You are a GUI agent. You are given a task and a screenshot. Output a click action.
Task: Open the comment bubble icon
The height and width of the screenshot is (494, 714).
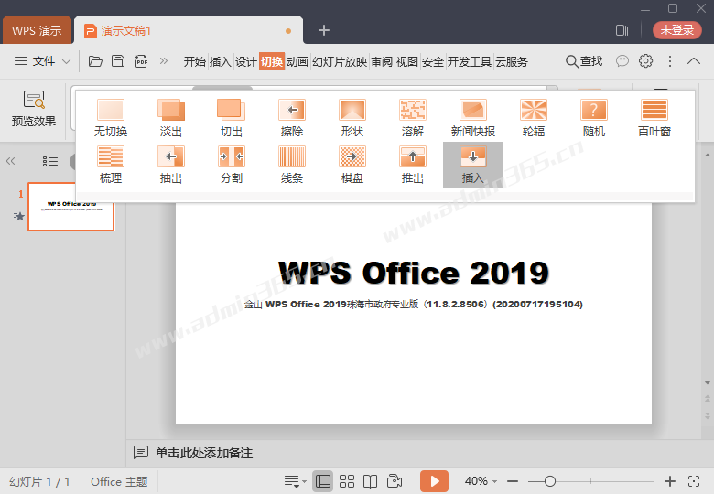(x=622, y=61)
